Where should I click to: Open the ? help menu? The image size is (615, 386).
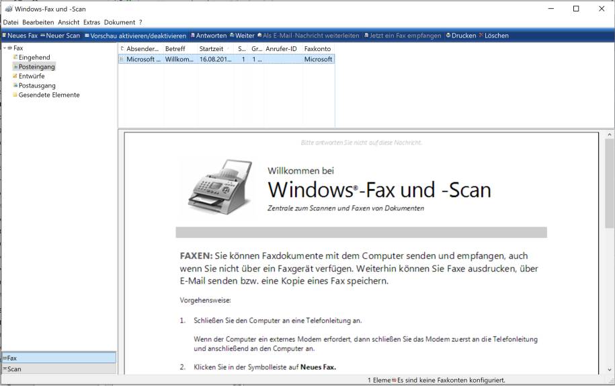coord(140,22)
